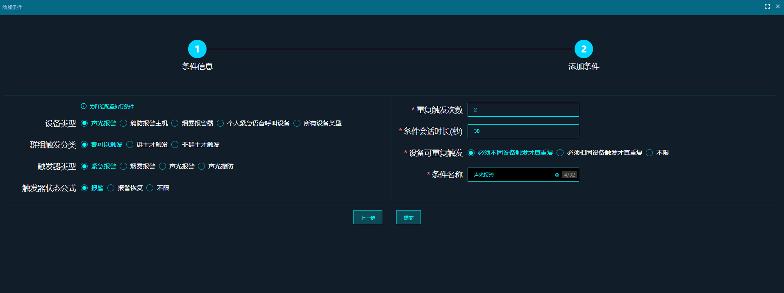The width and height of the screenshot is (784, 293).
Task: Choose 群主才触发 for group trigger
Action: point(130,145)
